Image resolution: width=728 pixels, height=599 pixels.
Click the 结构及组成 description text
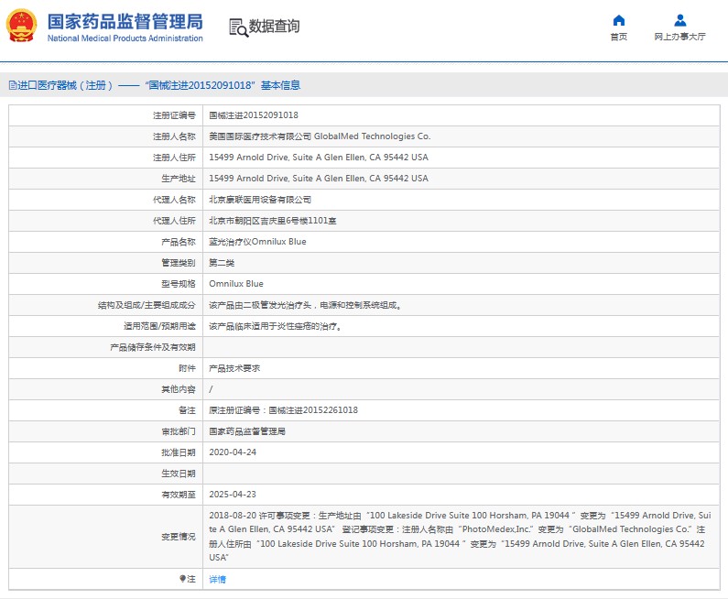(305, 305)
